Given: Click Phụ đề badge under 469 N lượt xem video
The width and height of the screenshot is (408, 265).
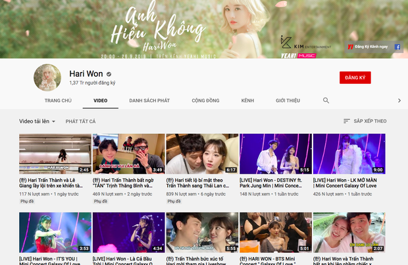Looking at the screenshot, I should tap(101, 201).
